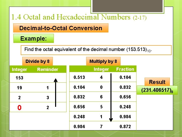The height and width of the screenshot is (137, 182).
Task: Click the 0.513 cell
Action: [79, 77]
